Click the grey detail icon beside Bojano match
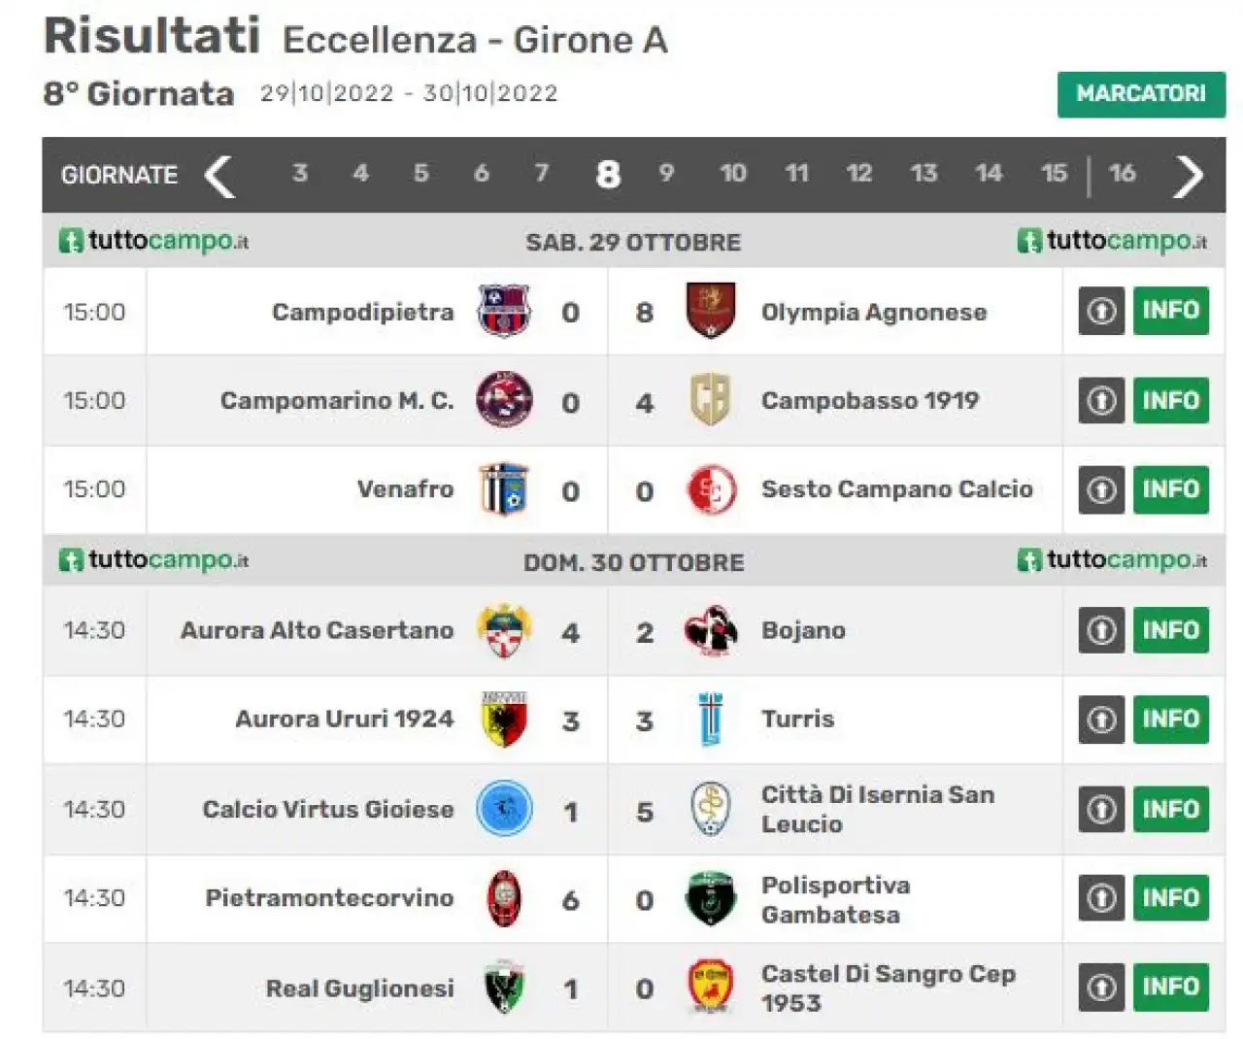 1101,630
